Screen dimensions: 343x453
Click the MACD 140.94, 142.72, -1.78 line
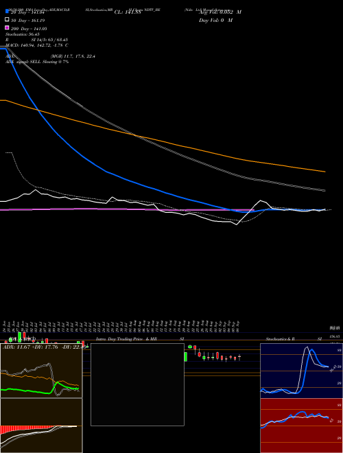(x=36, y=45)
